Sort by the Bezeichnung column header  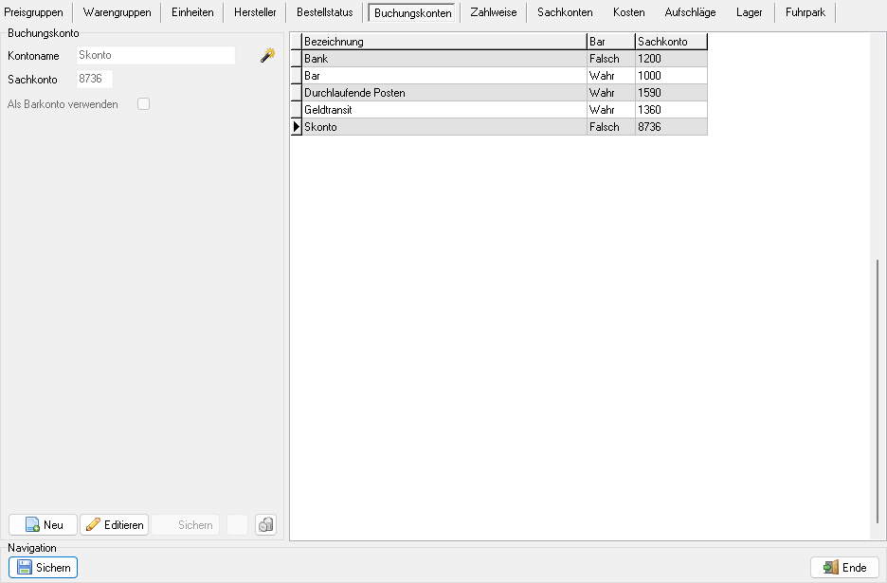pos(443,42)
